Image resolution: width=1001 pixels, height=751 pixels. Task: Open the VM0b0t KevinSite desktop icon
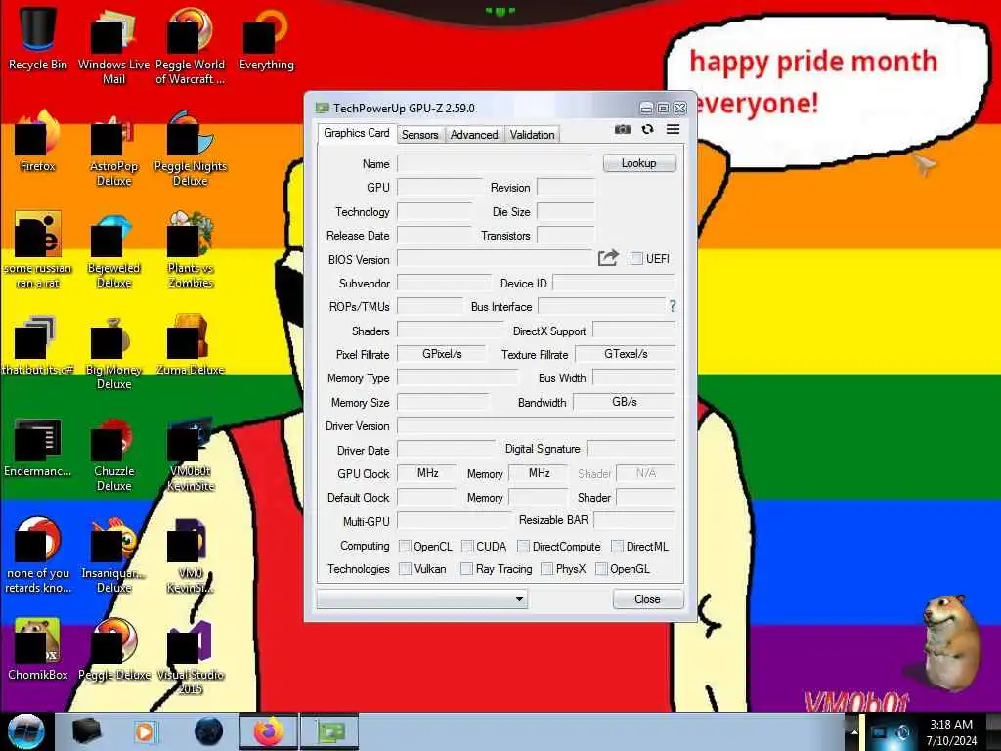pos(191,455)
